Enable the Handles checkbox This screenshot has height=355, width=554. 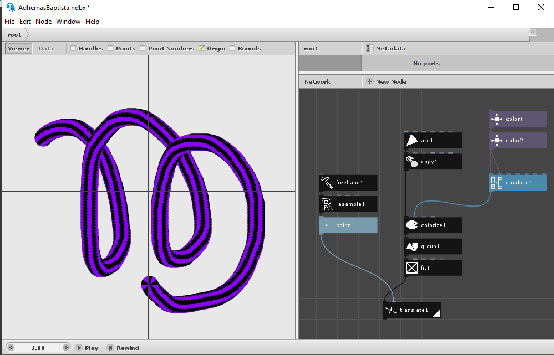[73, 48]
